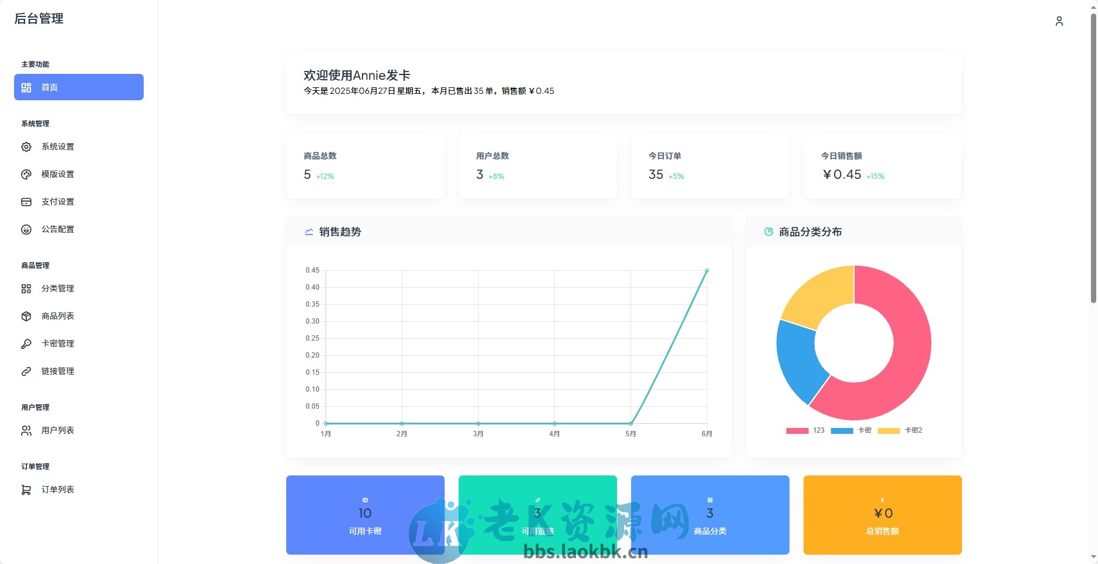Click the 销售趋势 line chart icon

tap(308, 232)
